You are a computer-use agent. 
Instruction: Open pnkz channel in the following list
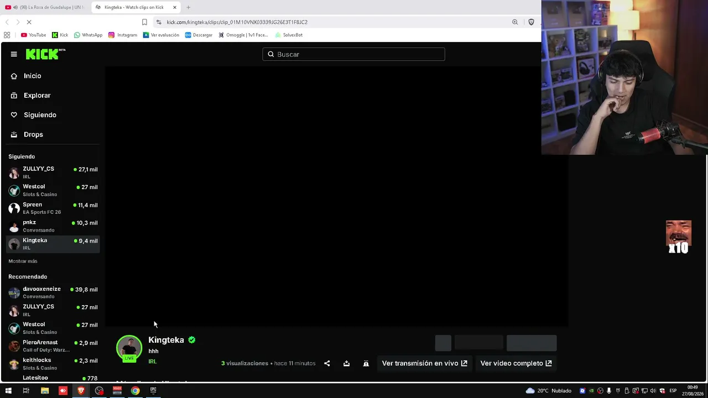click(x=53, y=226)
